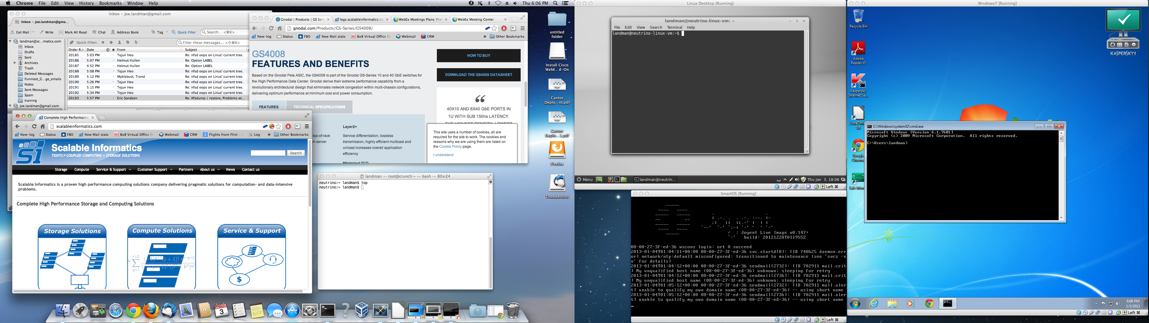Collapse the joe.landman@gmail.com account tree
The image size is (1149, 323).
point(10,106)
